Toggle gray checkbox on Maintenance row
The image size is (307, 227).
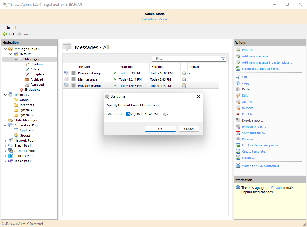tap(73, 79)
